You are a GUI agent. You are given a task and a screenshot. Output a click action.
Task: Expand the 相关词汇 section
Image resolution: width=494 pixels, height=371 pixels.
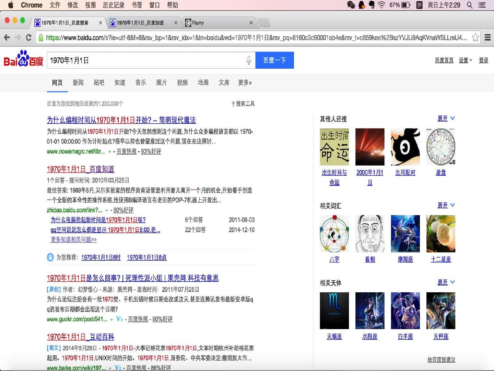point(446,205)
